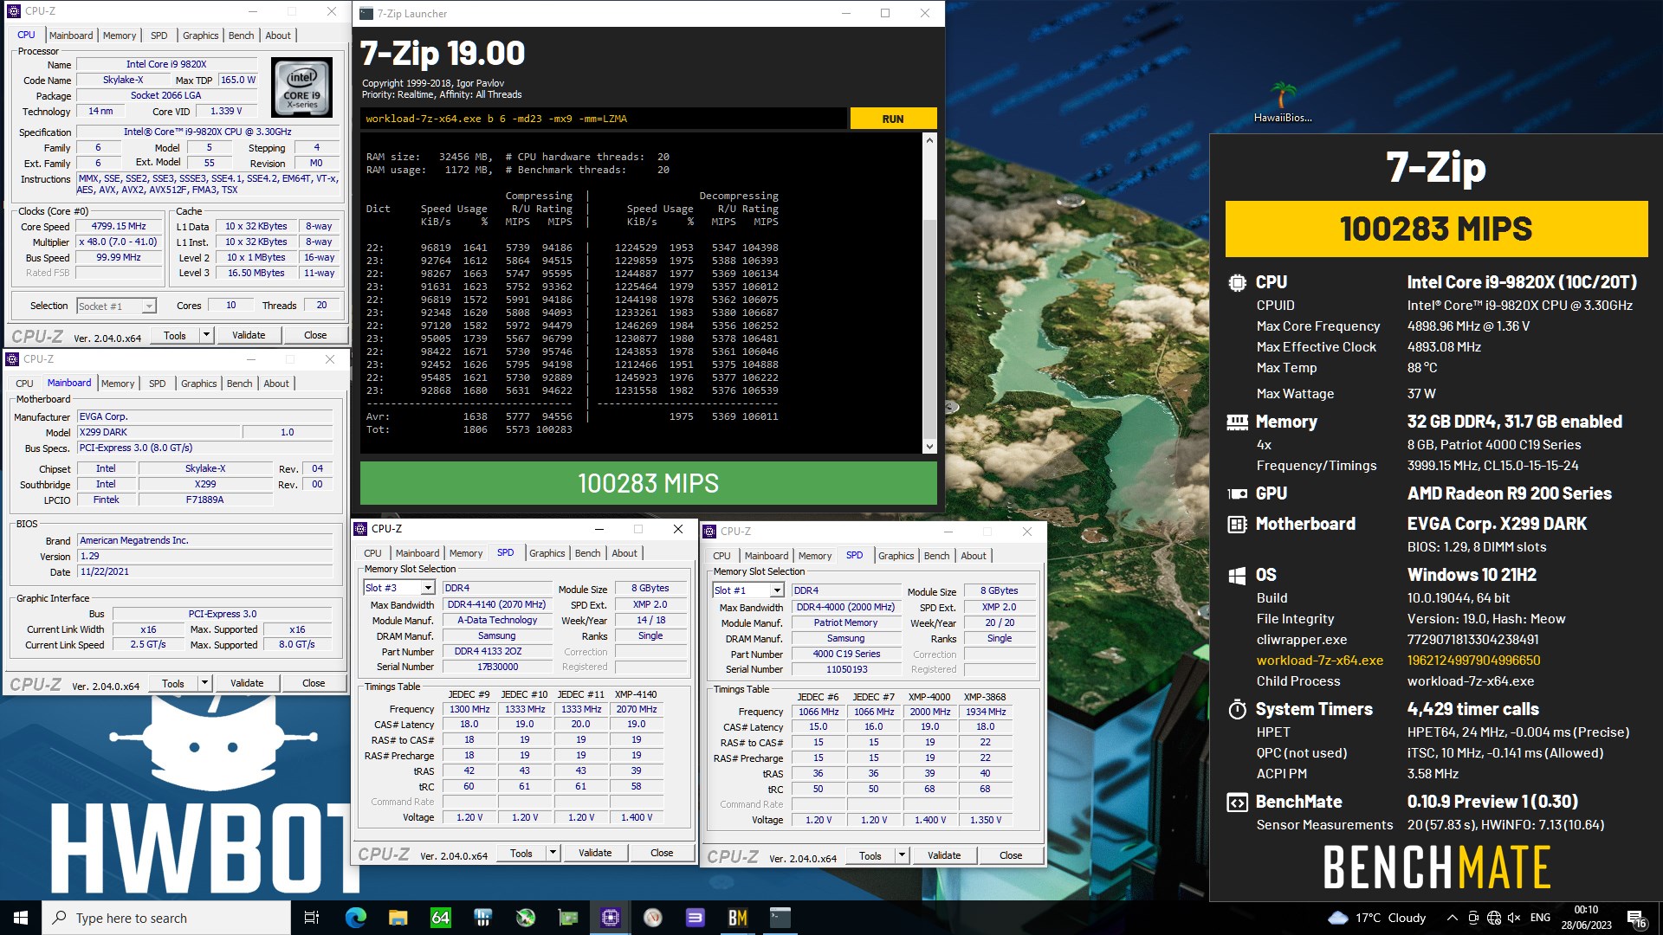Click the ENG language indicator
This screenshot has height=935, width=1663.
(x=1540, y=918)
